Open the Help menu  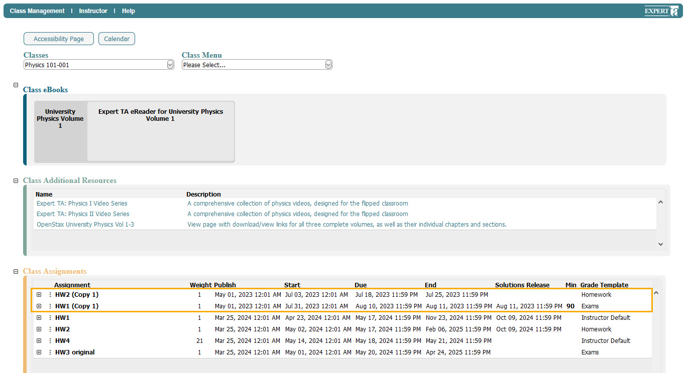coord(128,11)
